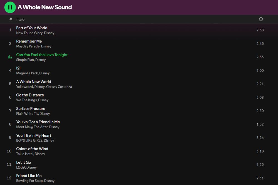278x185 pixels.
Task: Select Can You Feel the Love Tonight
Action: (42, 55)
